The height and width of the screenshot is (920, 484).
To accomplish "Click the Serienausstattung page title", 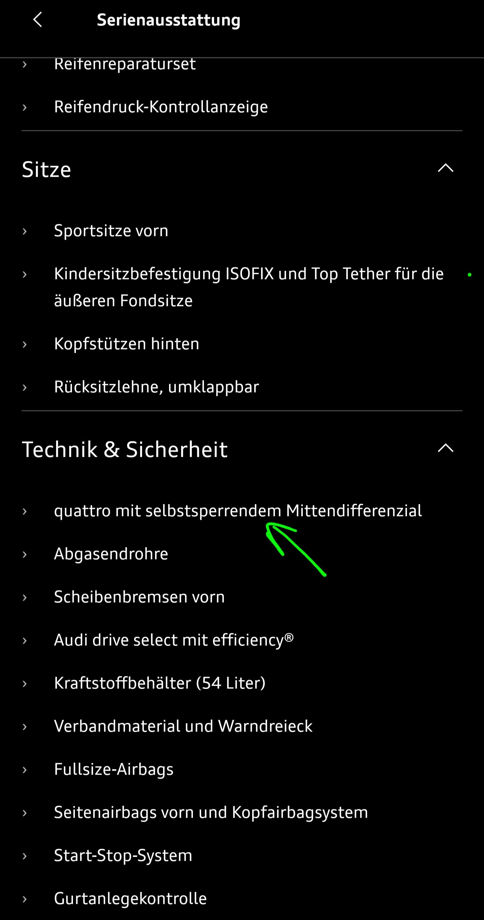I will 168,20.
